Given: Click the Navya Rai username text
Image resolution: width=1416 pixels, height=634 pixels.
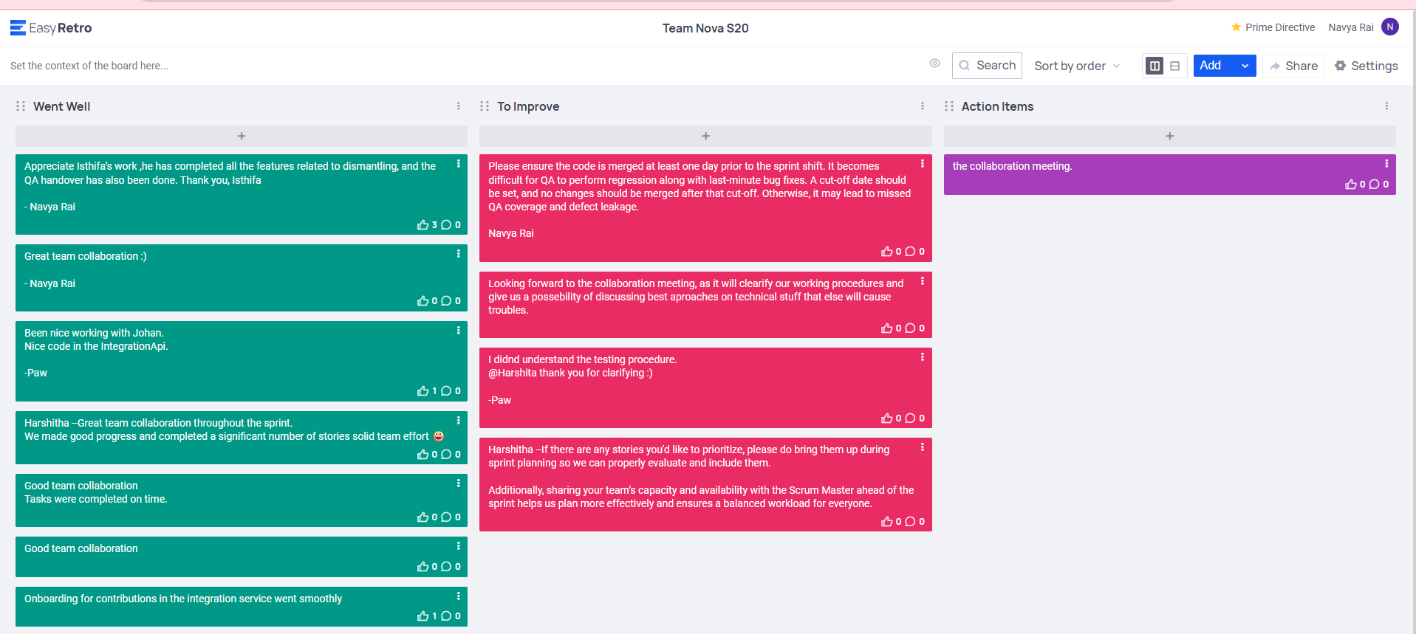Looking at the screenshot, I should coord(1351,27).
